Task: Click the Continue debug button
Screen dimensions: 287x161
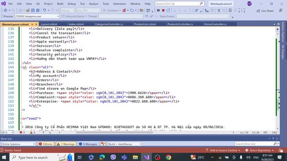Action: click(x=111, y=11)
